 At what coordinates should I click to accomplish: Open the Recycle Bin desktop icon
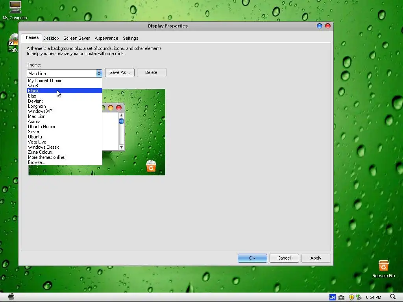click(x=383, y=269)
